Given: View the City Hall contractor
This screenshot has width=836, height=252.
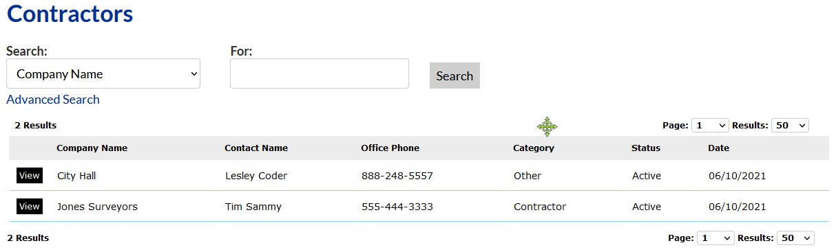Looking at the screenshot, I should click(x=30, y=176).
